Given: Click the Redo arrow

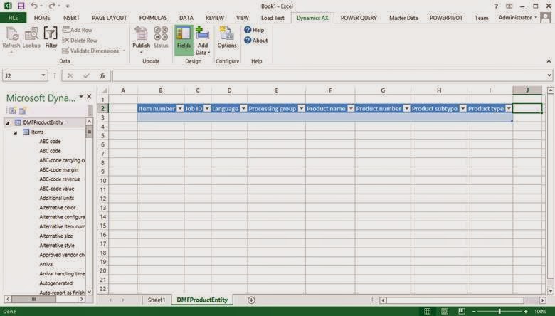Looking at the screenshot, I should point(52,6).
